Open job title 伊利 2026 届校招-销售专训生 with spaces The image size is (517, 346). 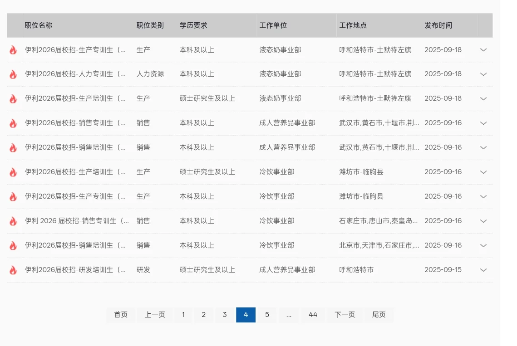coord(77,221)
